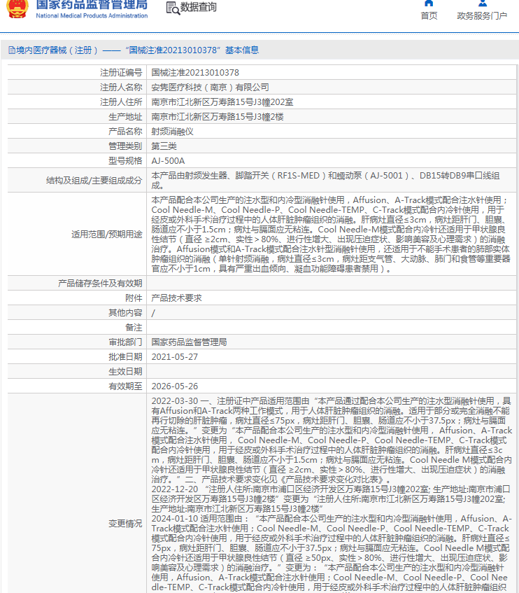This screenshot has height=593, width=519.
Task: Click approval date 2021-05-27
Action: pos(174,357)
